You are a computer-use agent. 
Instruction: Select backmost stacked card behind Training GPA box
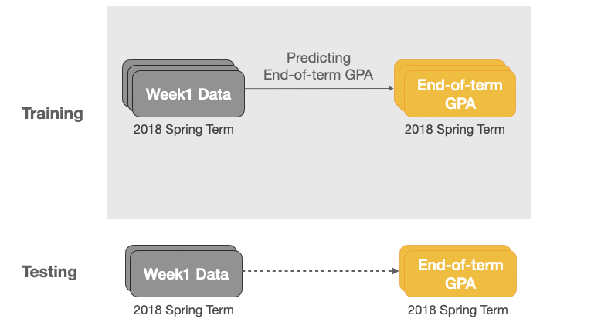pyautogui.click(x=448, y=63)
